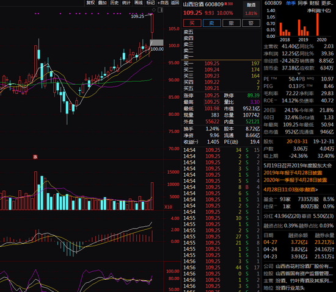Click the 净利润(十亿) chart title
The image size is (336, 292).
pyautogui.click(x=319, y=10)
